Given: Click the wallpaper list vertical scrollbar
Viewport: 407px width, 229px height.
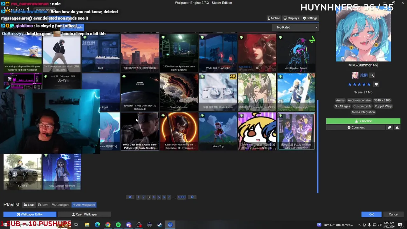Looking at the screenshot, I should 318,146.
